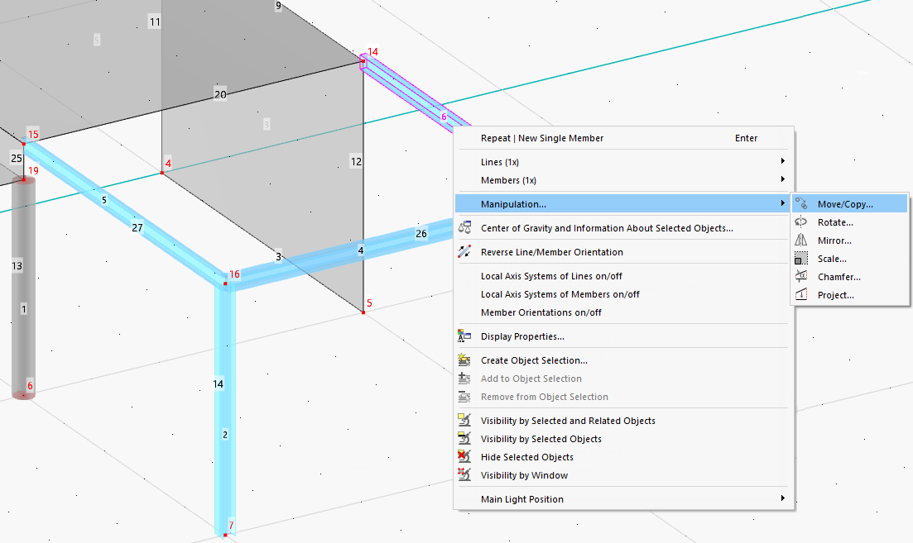
Task: Click the Visibility by Selected and Related Objects icon
Action: [x=464, y=421]
